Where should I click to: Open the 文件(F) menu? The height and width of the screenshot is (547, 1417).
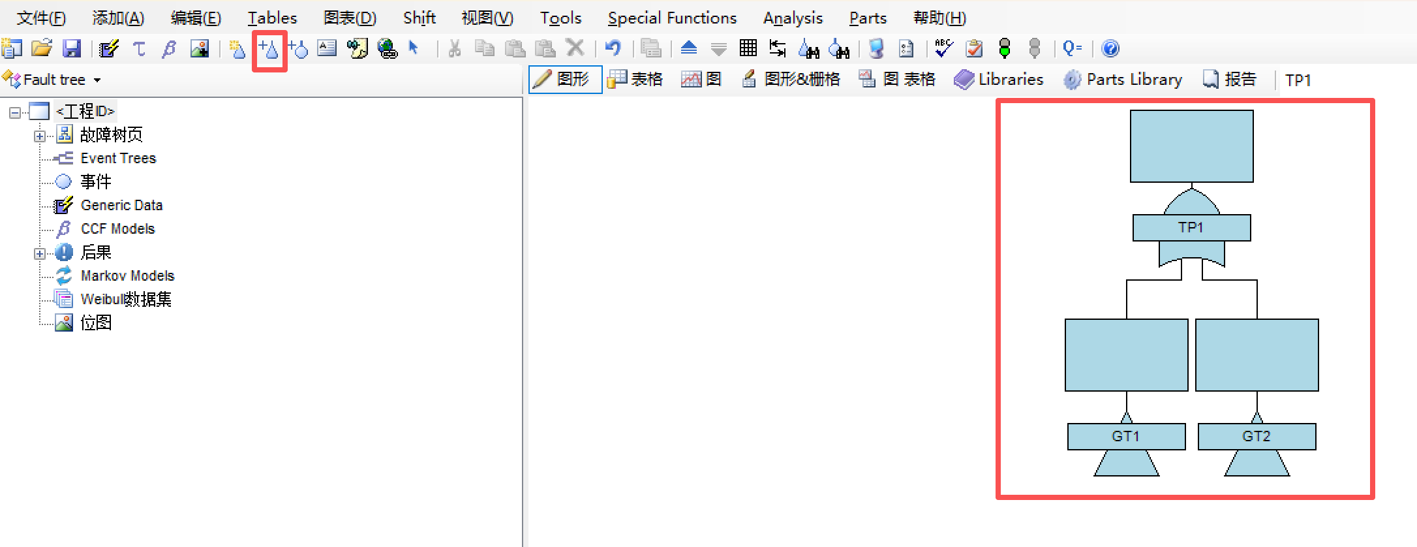click(41, 18)
